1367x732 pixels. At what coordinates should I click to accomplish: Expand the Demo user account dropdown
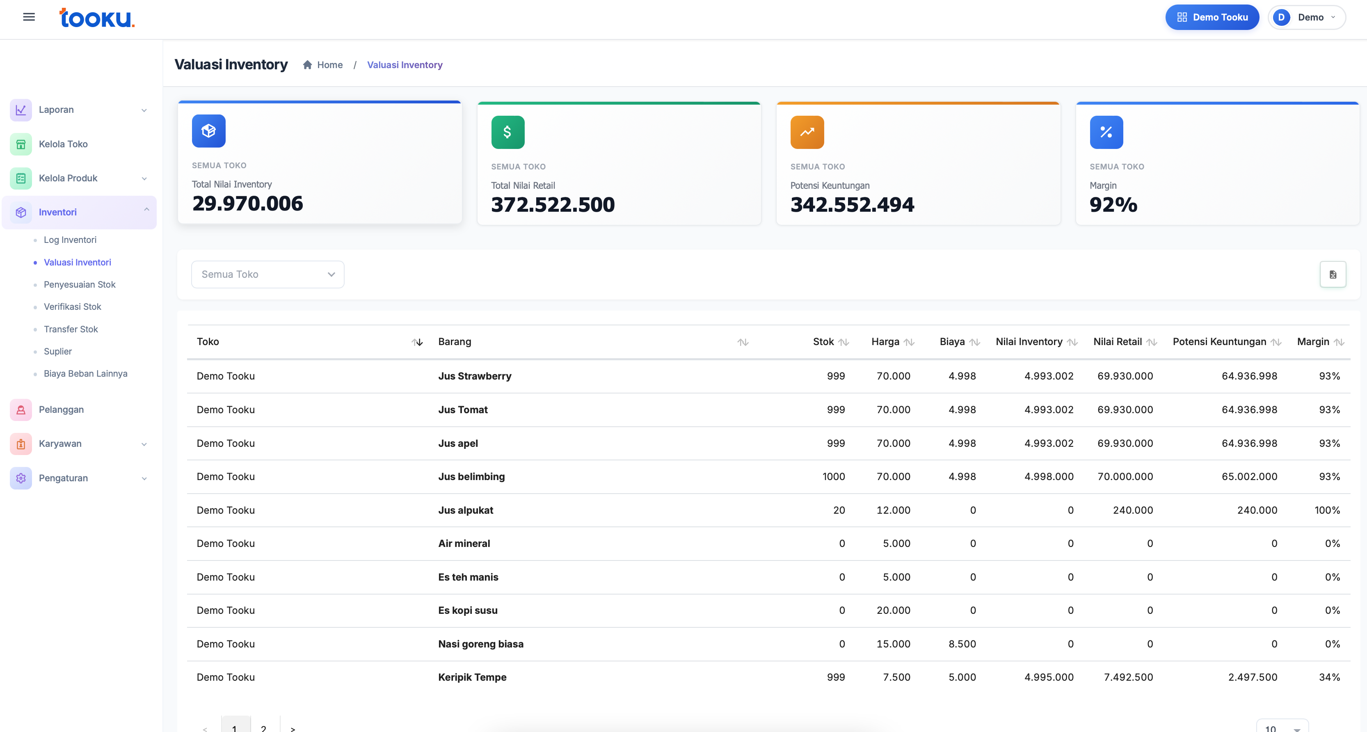(1307, 18)
